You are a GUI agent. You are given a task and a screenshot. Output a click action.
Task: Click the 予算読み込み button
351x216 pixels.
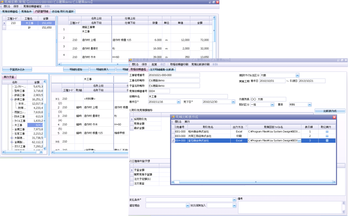(17, 69)
